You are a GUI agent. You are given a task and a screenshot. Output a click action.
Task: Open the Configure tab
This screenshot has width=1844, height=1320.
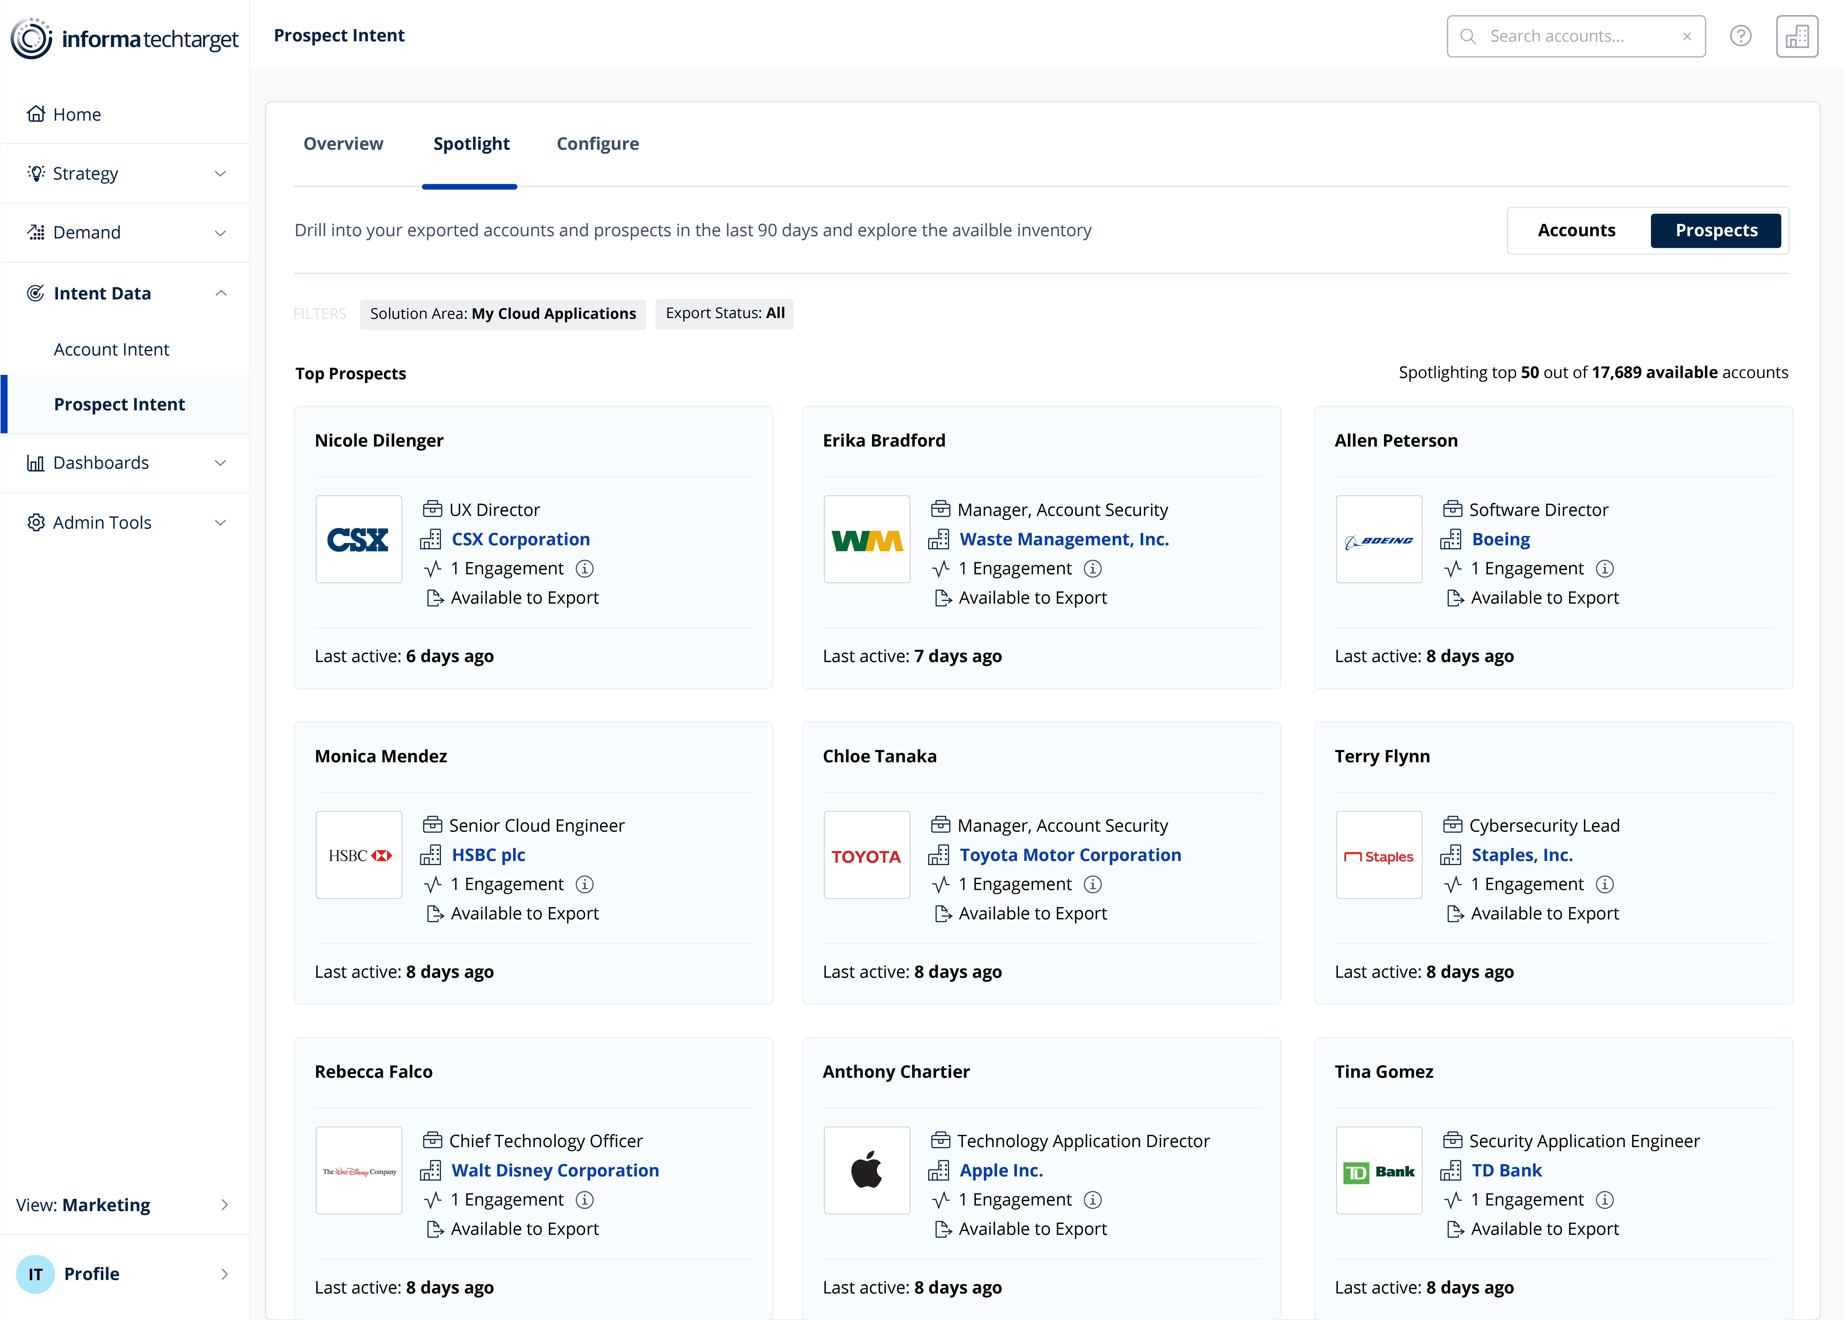[597, 144]
